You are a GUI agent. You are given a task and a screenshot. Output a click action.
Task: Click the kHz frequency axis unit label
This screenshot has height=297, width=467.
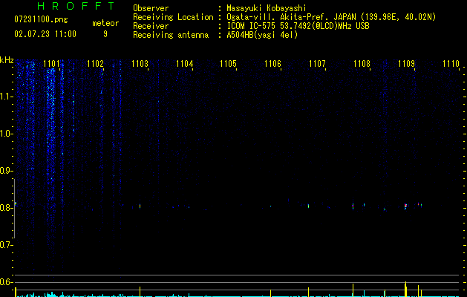[x=7, y=60]
